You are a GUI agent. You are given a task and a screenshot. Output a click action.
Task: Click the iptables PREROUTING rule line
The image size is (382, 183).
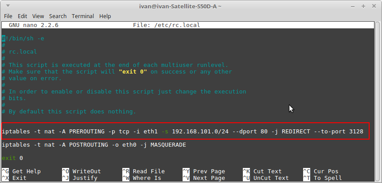(183, 132)
